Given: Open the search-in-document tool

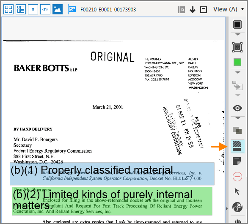Looking at the screenshot, I should [x=182, y=10].
